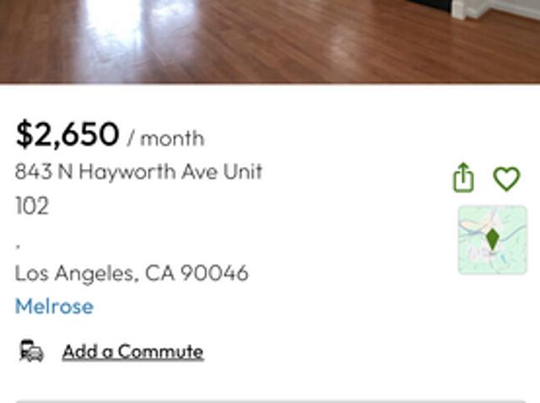Tap the unit number 102
Viewport: 540px width, 403px height.
[32, 206]
